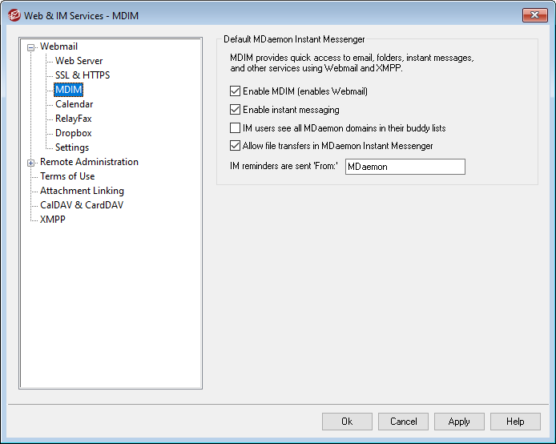Open the Web Server settings page
The height and width of the screenshot is (444, 556).
pyautogui.click(x=79, y=61)
